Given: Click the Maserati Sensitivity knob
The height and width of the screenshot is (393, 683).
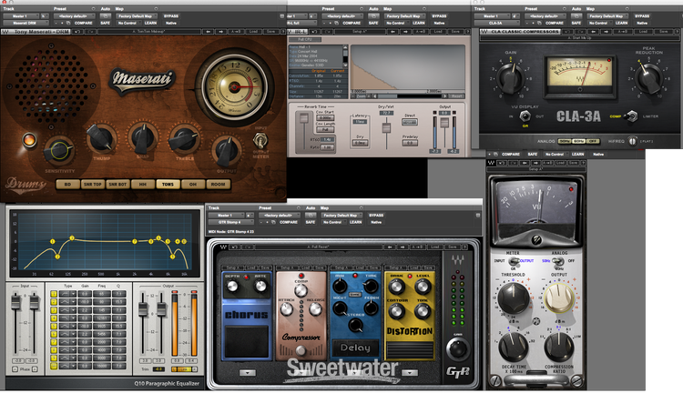Looking at the screenshot, I should click(59, 151).
